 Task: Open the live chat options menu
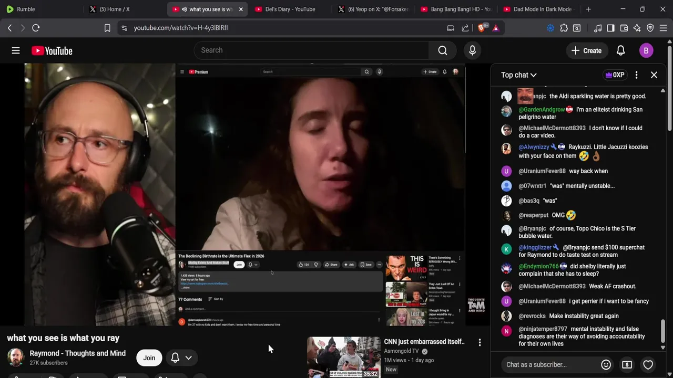point(636,75)
